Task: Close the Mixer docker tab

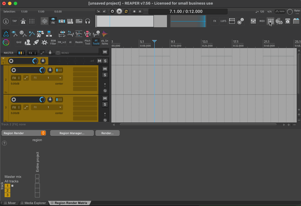Action: pyautogui.click(x=5, y=203)
